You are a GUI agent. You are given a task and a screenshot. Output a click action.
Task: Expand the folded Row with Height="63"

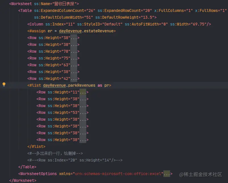tap(74, 65)
